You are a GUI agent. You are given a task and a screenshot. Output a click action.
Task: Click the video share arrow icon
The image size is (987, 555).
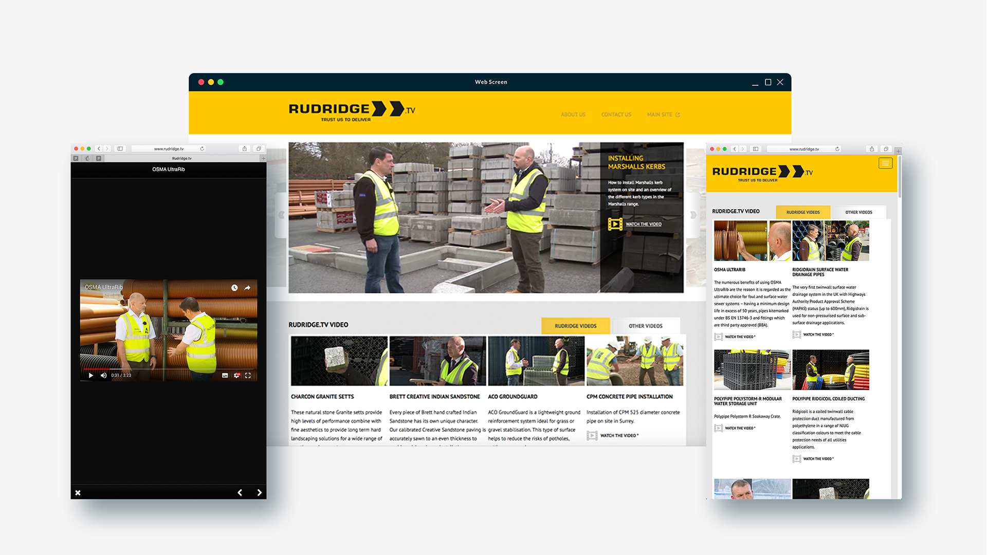point(247,288)
